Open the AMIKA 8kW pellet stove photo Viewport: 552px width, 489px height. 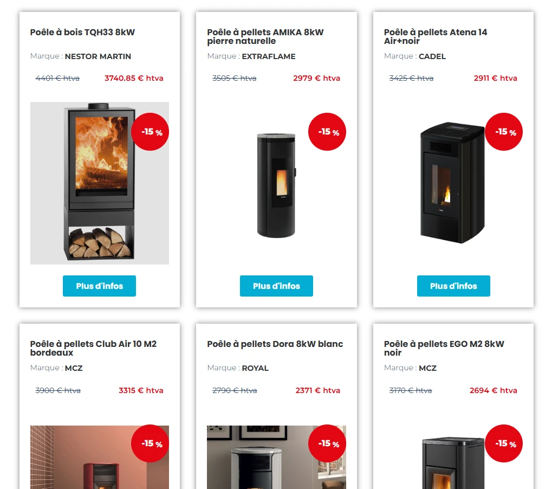point(276,184)
